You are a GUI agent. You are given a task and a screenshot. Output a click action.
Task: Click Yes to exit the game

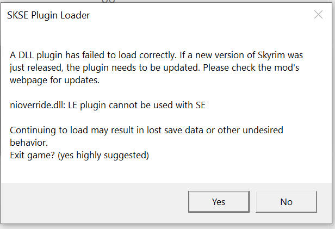click(219, 202)
